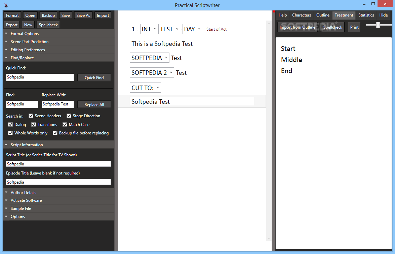Open the TEST location dropdown
This screenshot has height=254, width=395.
click(x=169, y=29)
